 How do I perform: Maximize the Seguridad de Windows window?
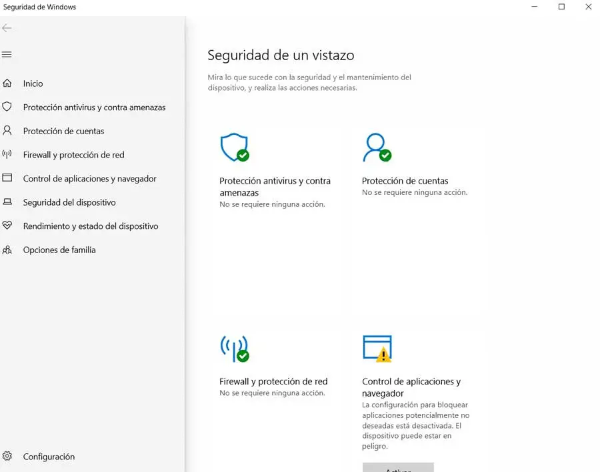coord(561,7)
